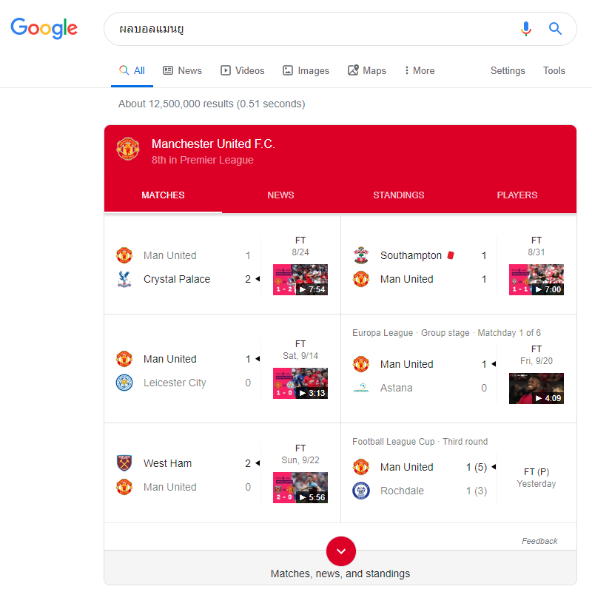
Task: Open the Settings dropdown
Action: 508,71
